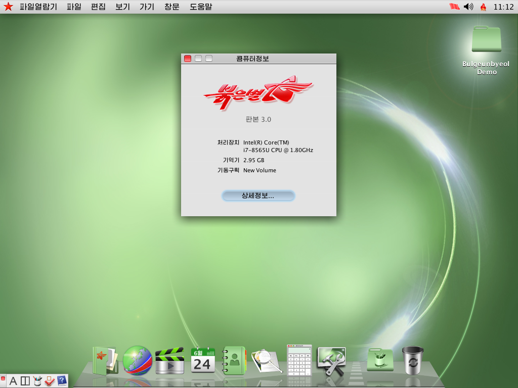Open the calendar showing 24 in dock
This screenshot has width=518, height=388.
pos(203,360)
